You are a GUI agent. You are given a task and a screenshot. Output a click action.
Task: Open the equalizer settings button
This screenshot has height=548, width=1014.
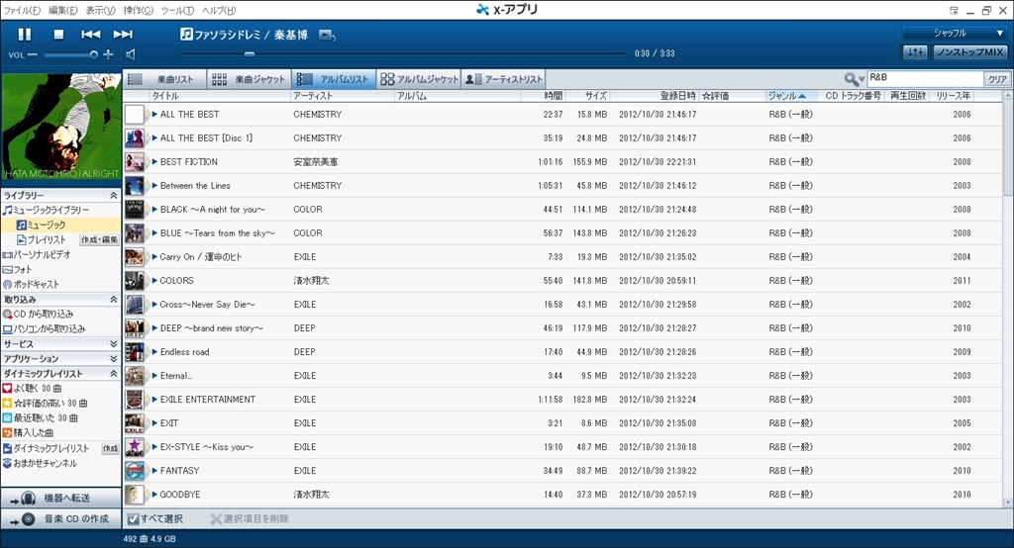click(x=914, y=52)
